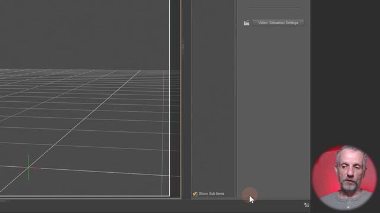Uncheck the Show Sub Items checkbox
The image size is (380, 213).
click(195, 193)
